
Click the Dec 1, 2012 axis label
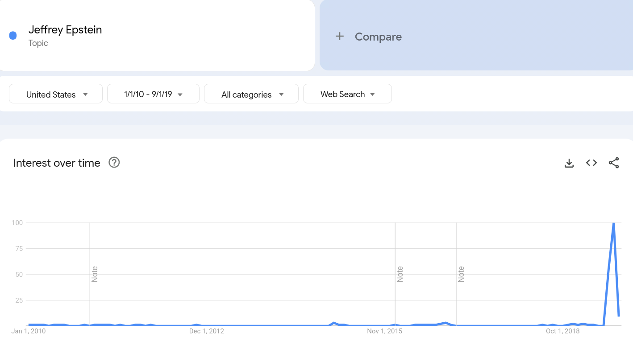(207, 331)
